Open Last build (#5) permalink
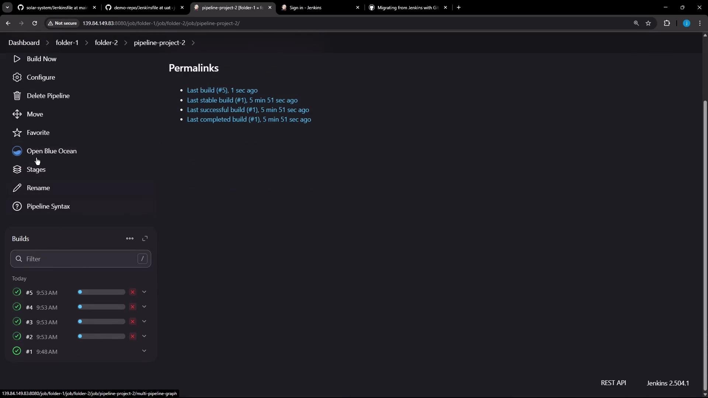 (x=222, y=90)
